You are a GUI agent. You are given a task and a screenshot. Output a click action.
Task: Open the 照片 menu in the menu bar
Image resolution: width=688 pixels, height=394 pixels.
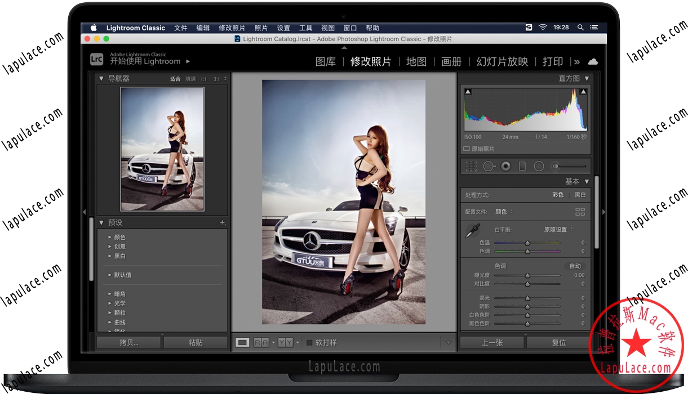(x=261, y=27)
